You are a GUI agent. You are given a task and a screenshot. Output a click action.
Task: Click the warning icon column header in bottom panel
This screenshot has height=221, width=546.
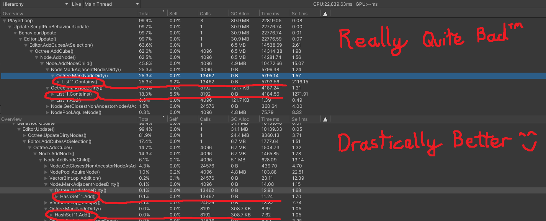[x=325, y=119]
